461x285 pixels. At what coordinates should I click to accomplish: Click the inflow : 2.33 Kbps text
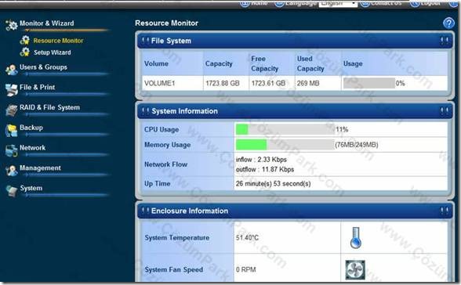(261, 160)
